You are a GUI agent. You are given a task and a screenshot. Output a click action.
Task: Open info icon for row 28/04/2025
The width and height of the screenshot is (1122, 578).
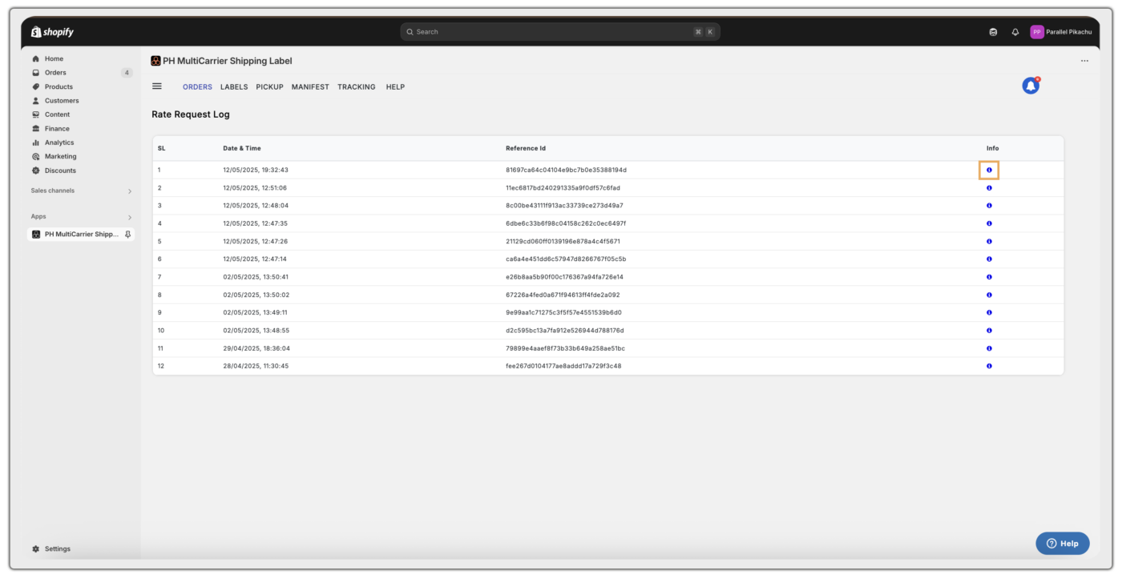989,366
